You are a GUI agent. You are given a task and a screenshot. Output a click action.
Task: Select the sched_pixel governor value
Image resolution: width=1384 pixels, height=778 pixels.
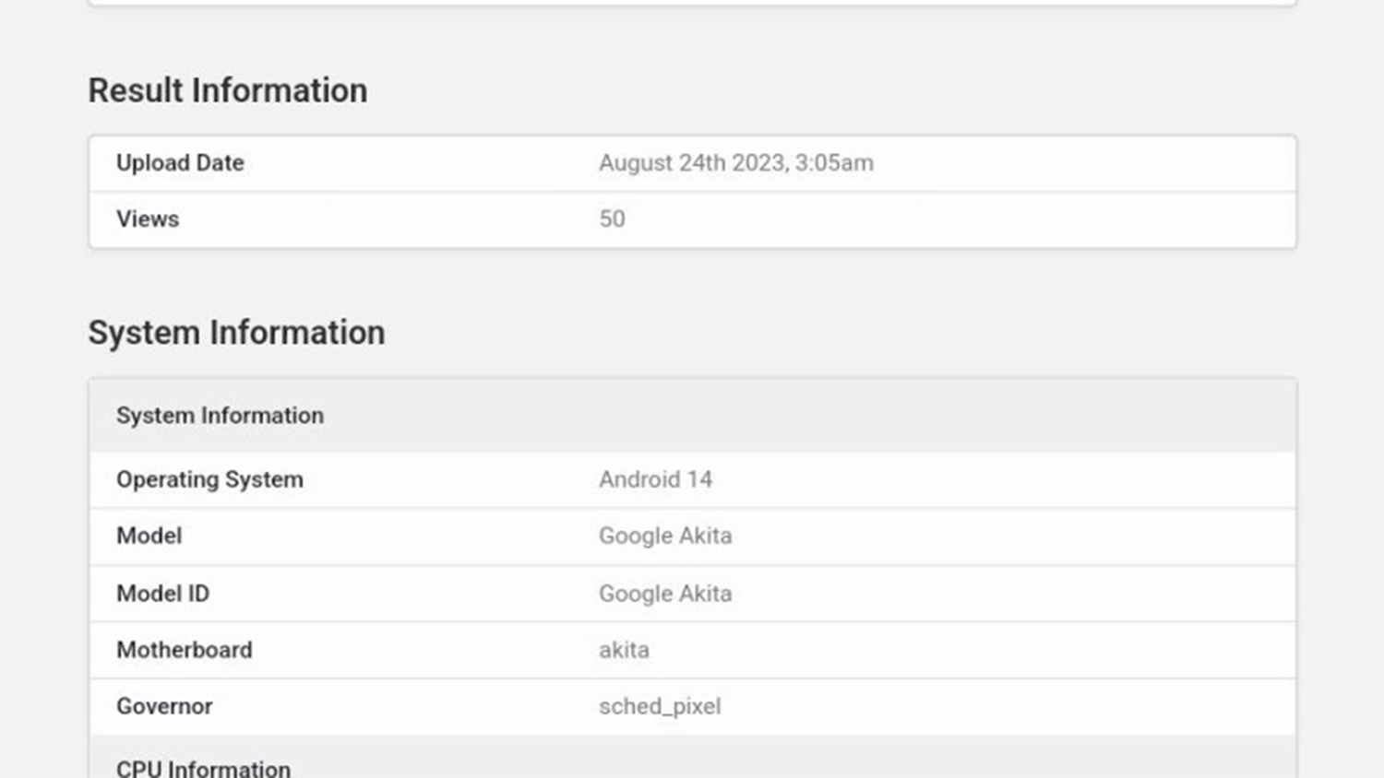tap(660, 706)
